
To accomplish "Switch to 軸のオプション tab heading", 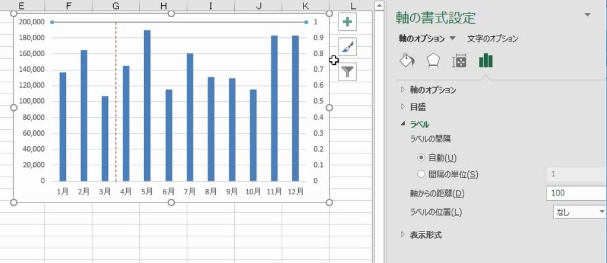I will pyautogui.click(x=422, y=39).
